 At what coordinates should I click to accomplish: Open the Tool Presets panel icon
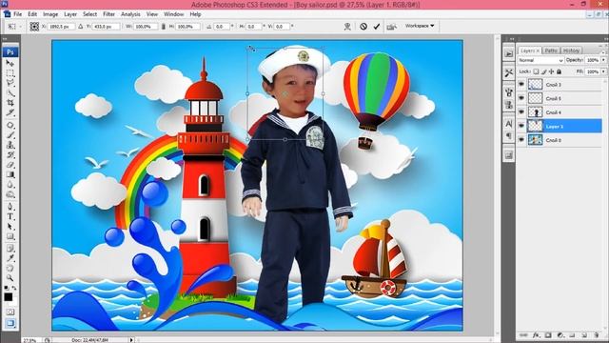509,72
